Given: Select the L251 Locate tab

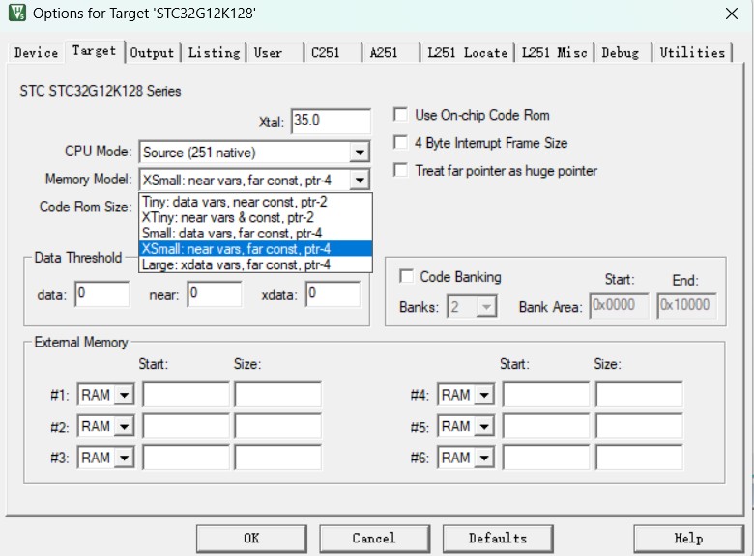Looking at the screenshot, I should coord(468,52).
